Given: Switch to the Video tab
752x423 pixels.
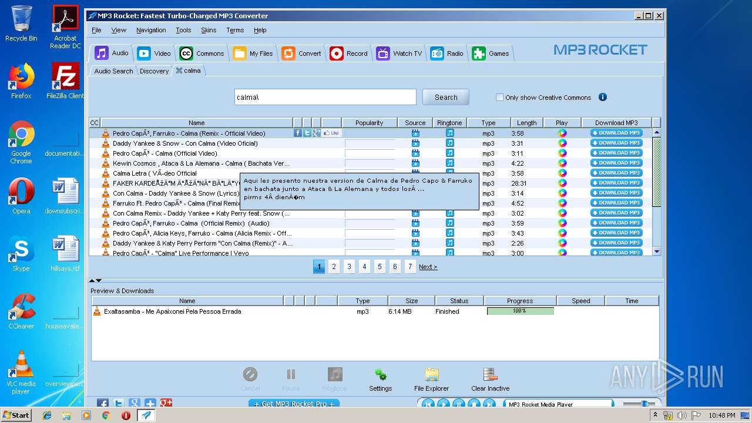Looking at the screenshot, I should tap(154, 53).
